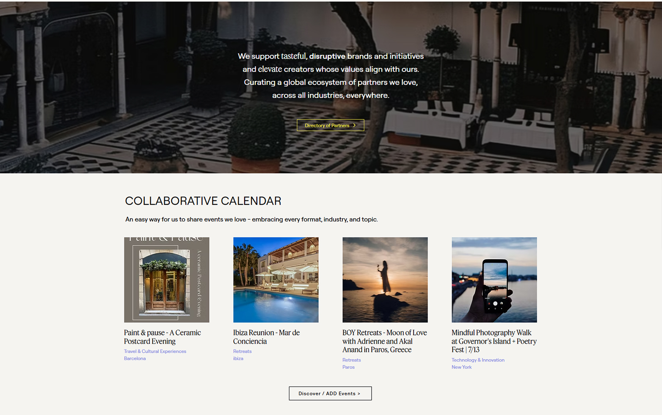The image size is (662, 415).
Task: Select the Technology & Innovation category
Action: 478,360
